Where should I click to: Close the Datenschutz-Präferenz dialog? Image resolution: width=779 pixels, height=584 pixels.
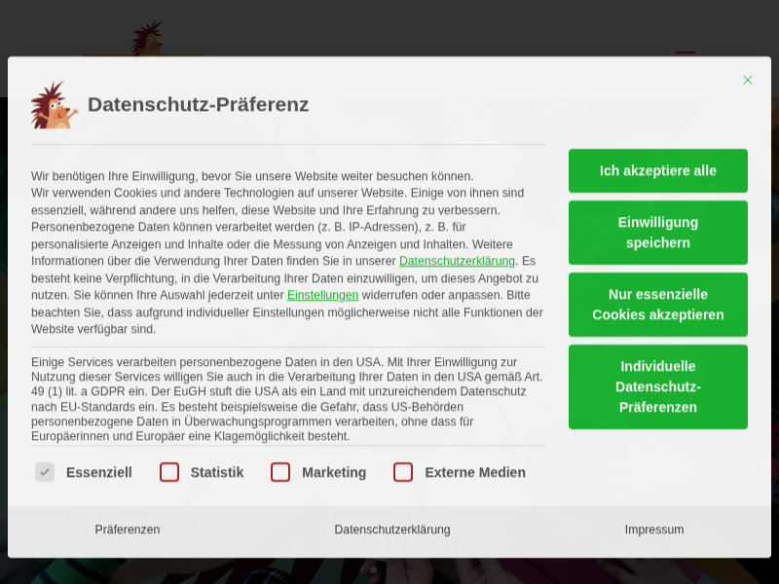748,80
